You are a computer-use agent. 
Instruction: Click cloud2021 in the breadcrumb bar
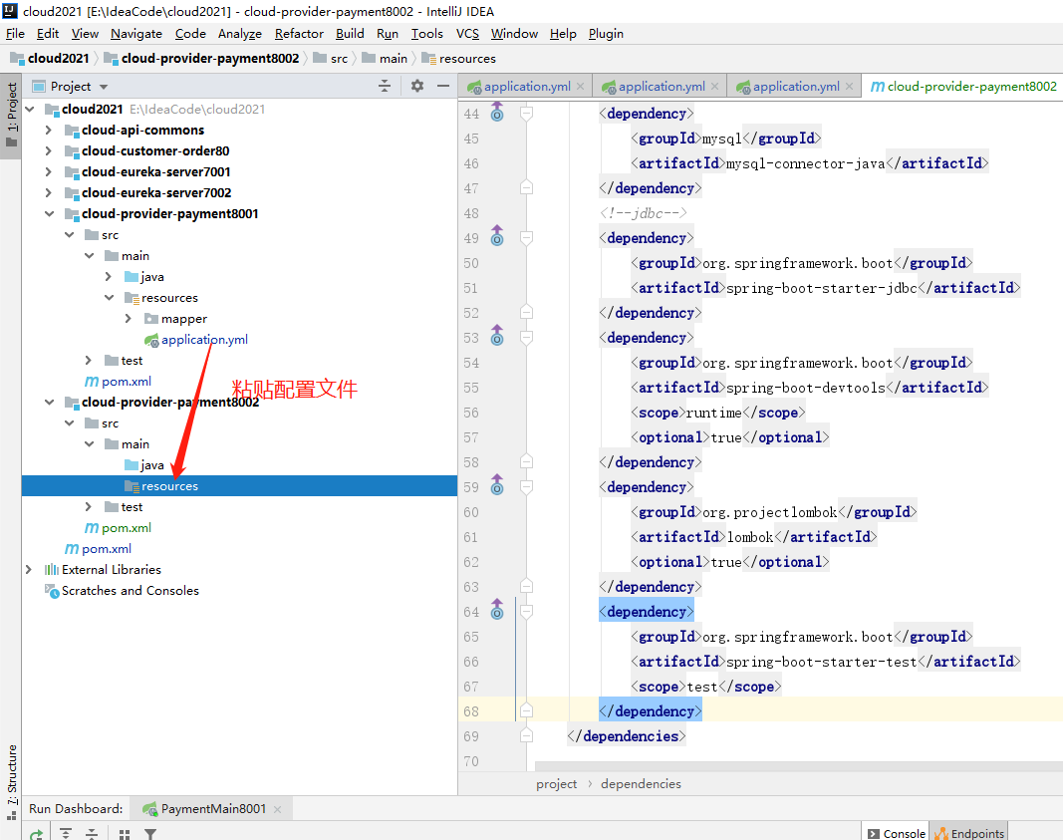[51, 59]
